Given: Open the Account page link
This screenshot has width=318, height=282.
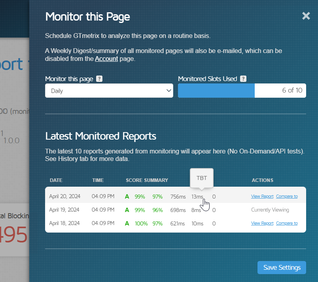Looking at the screenshot, I should click(106, 59).
